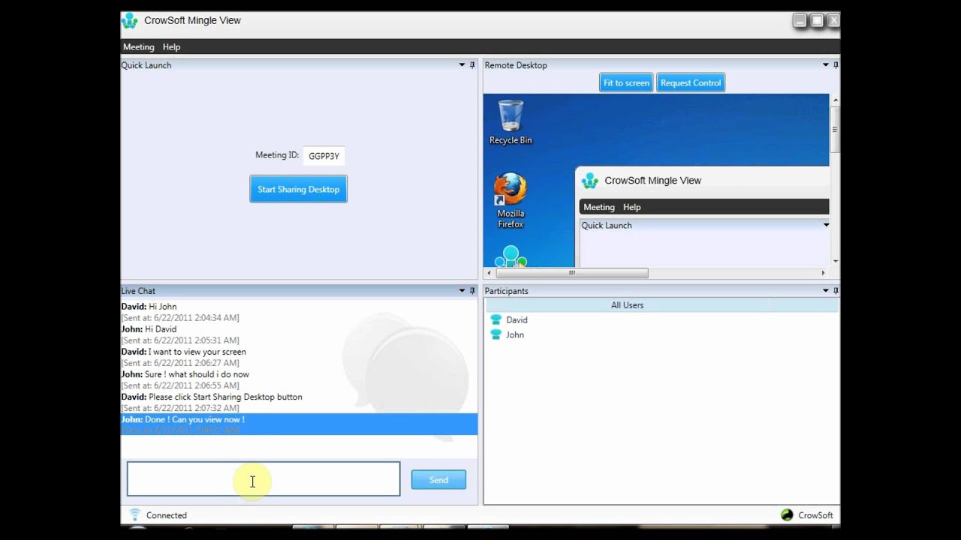Click the remote desktop's Meeting menu
The height and width of the screenshot is (540, 961).
point(599,207)
